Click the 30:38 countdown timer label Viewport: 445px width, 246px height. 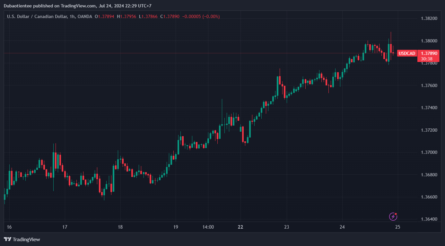click(426, 59)
